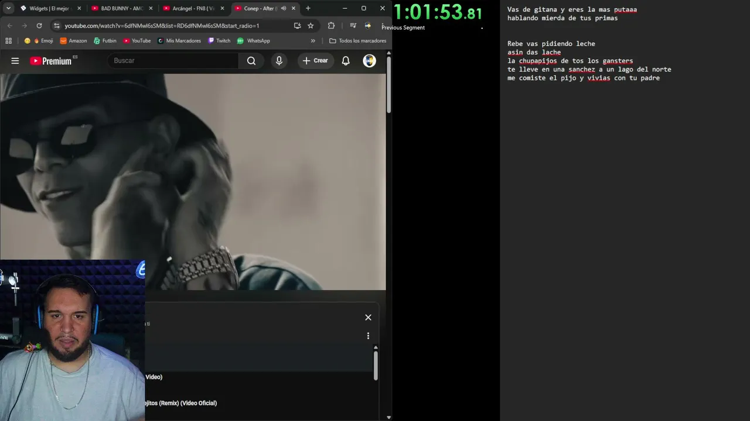Screen dimensions: 750x421
Task: Click the Buscar search field
Action: [173, 61]
